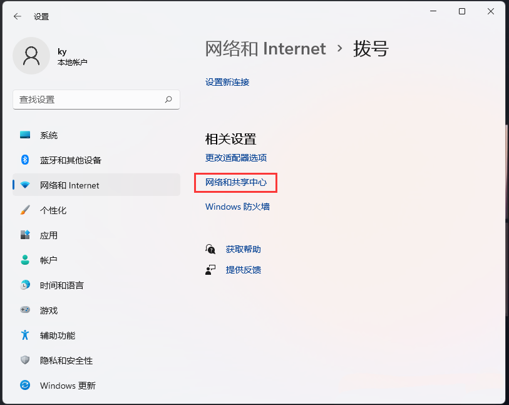Click the search magnifier icon
The image size is (509, 405).
point(168,100)
